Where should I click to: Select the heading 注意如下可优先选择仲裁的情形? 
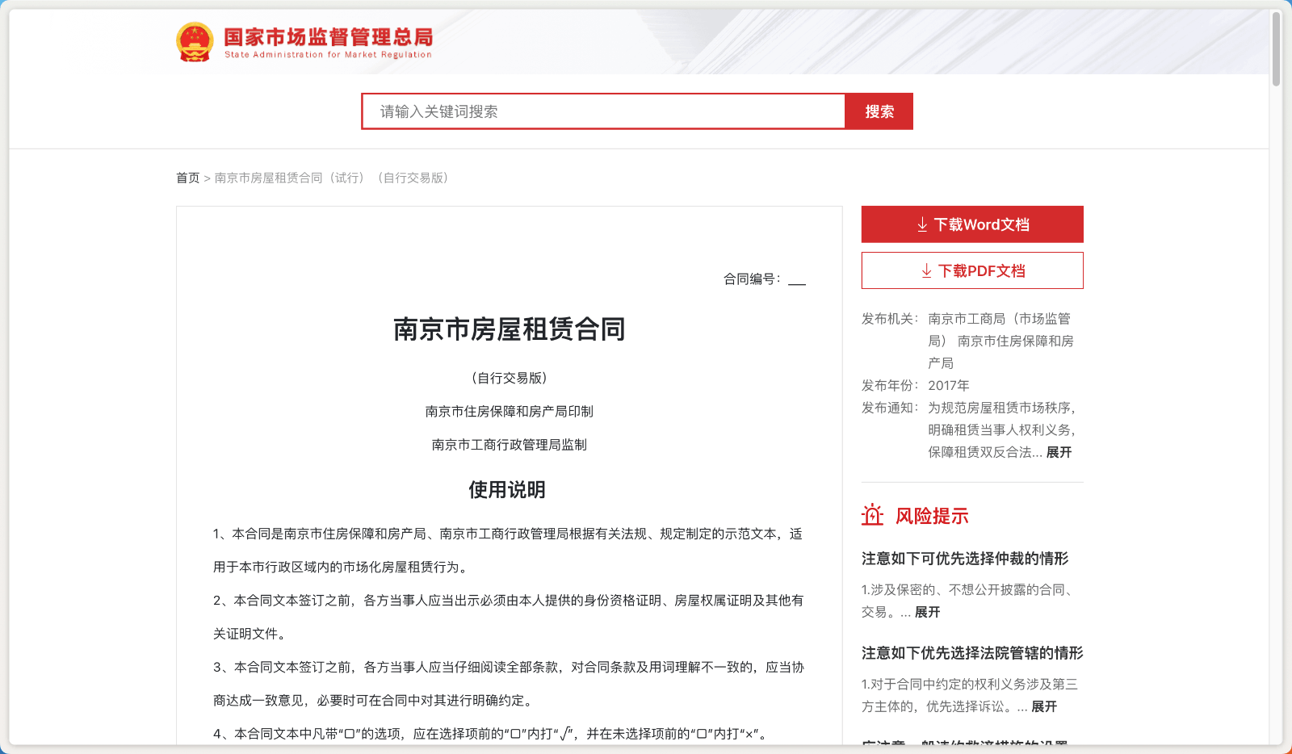click(x=964, y=559)
